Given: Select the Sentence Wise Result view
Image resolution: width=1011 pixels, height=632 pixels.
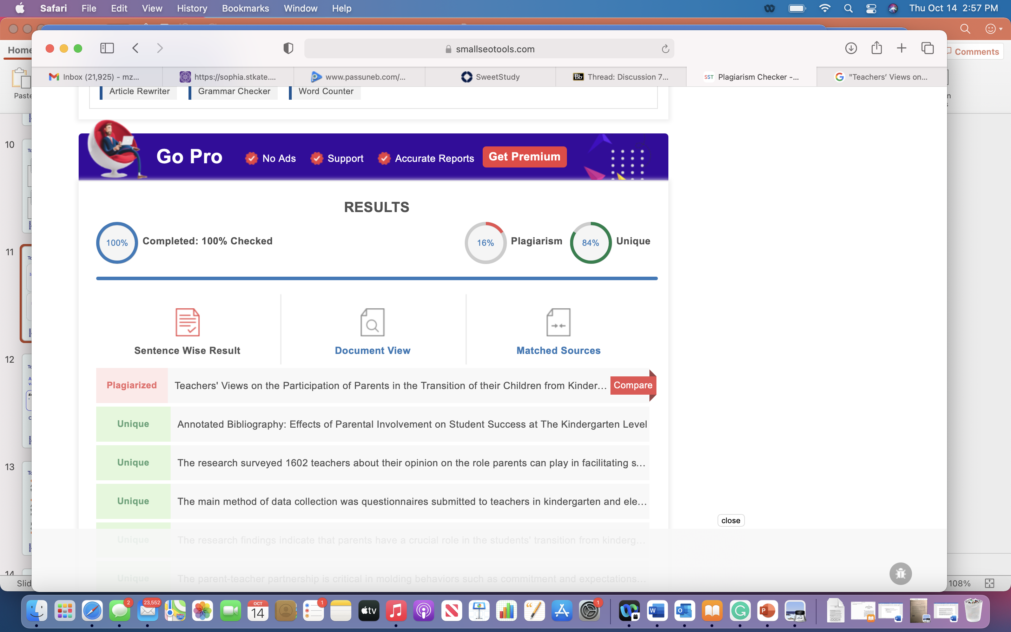Looking at the screenshot, I should 187,331.
